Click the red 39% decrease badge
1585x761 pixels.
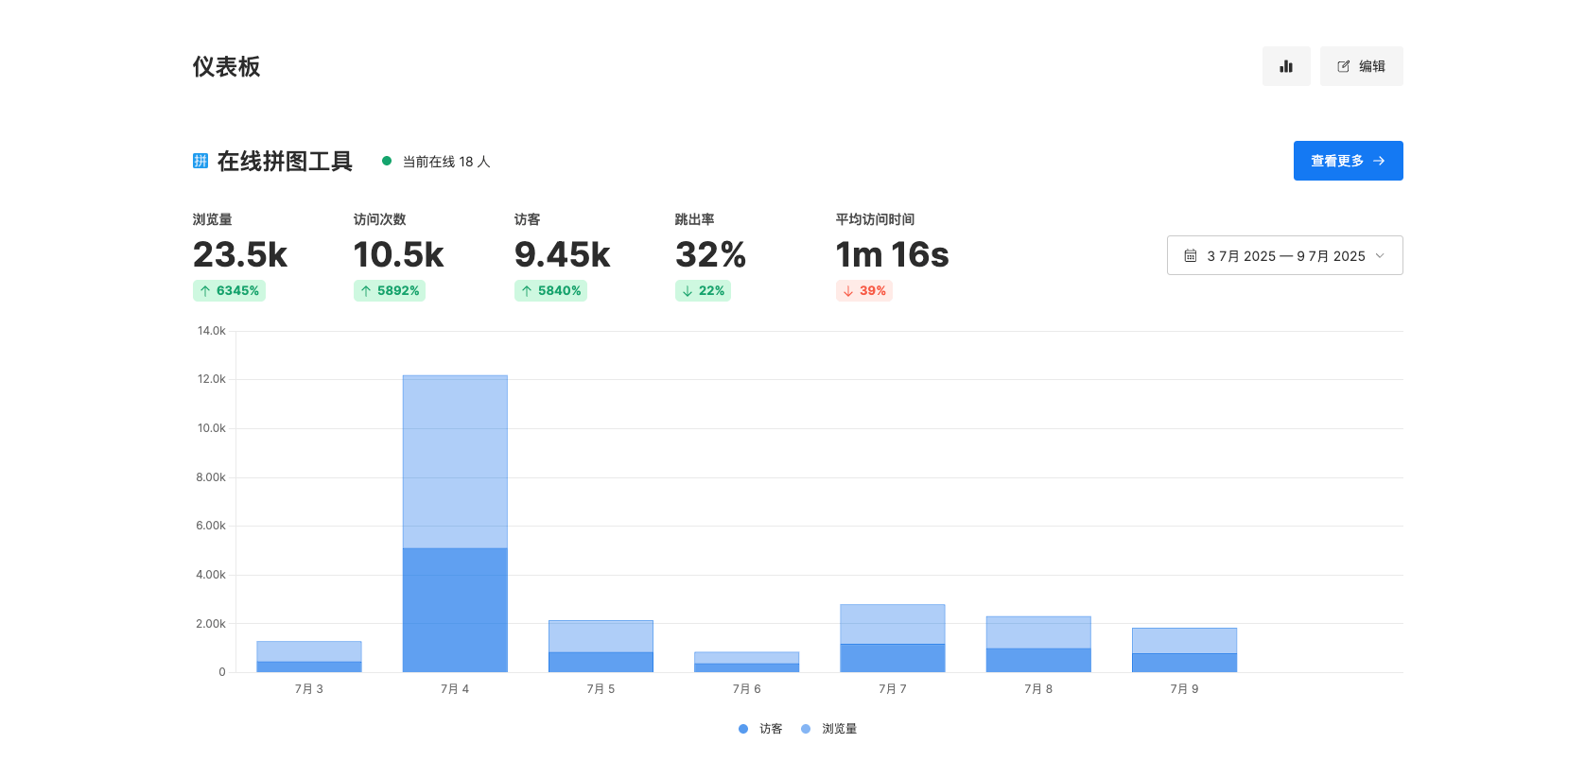(x=864, y=291)
